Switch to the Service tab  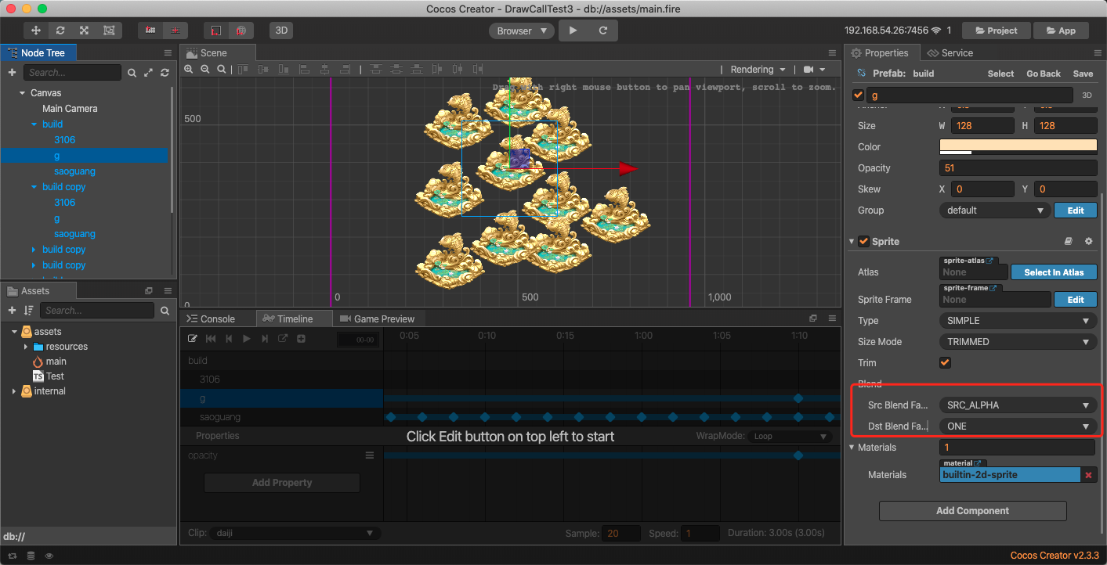click(950, 53)
